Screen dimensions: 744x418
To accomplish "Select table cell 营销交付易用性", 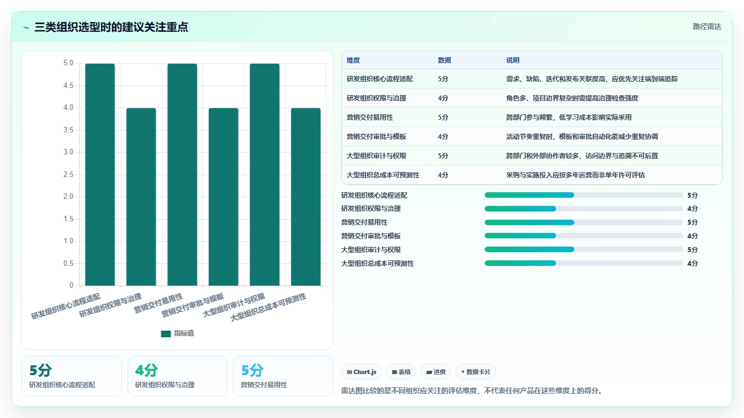I will click(x=370, y=118).
